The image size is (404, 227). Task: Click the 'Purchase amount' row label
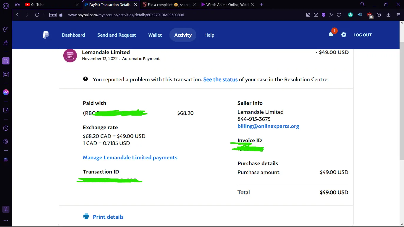click(x=258, y=172)
